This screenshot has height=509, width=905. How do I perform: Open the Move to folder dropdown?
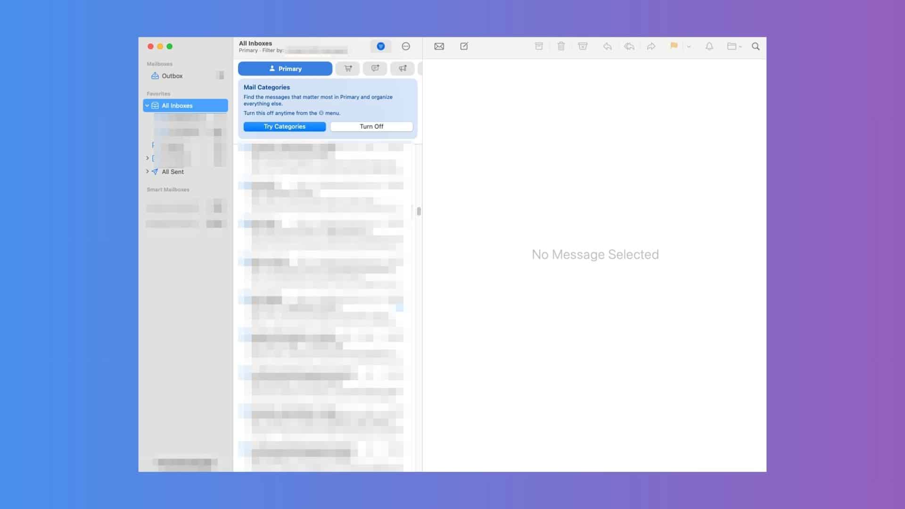[734, 46]
